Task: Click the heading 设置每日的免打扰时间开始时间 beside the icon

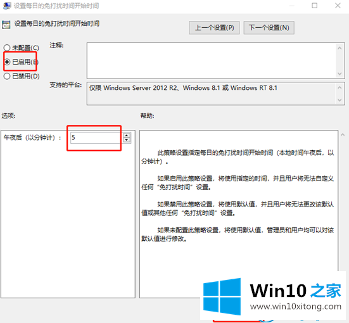Action: [57, 23]
